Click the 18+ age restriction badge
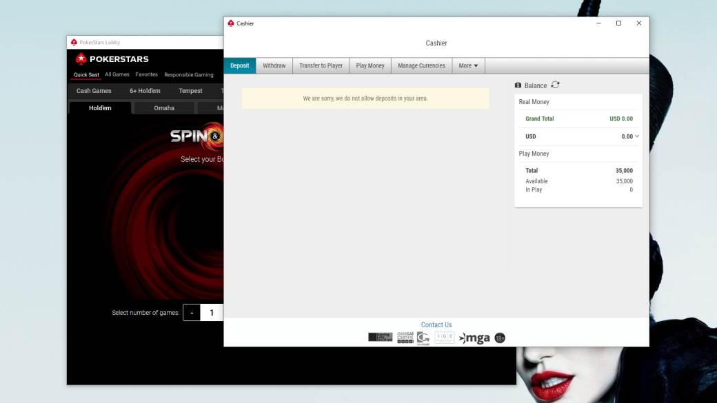 [x=500, y=338]
